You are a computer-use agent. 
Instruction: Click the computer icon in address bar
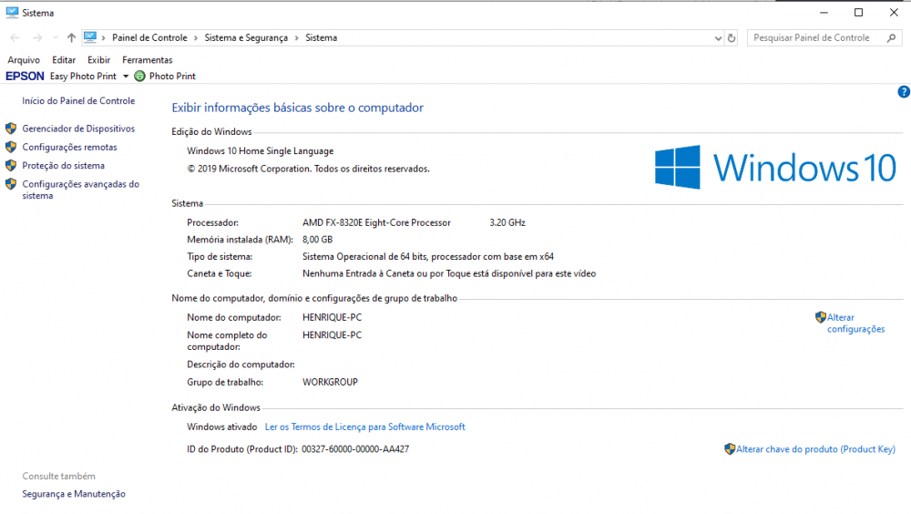[90, 37]
